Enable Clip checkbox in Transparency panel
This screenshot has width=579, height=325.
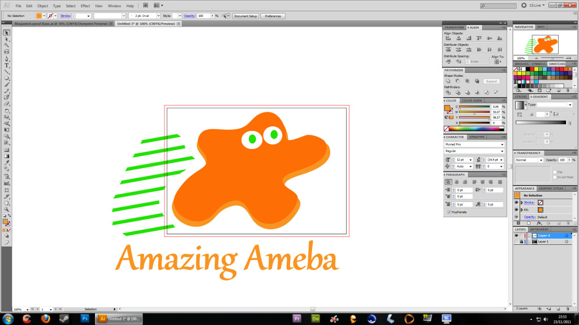tap(555, 172)
